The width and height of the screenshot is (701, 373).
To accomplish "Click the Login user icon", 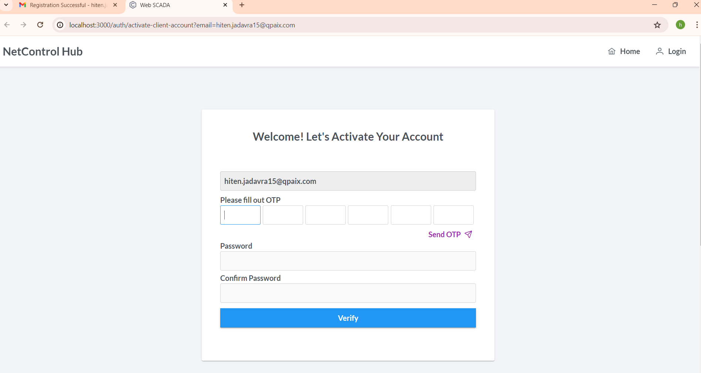I will (659, 51).
